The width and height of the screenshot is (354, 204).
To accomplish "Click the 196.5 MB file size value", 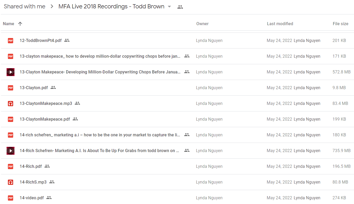I will (x=342, y=167).
